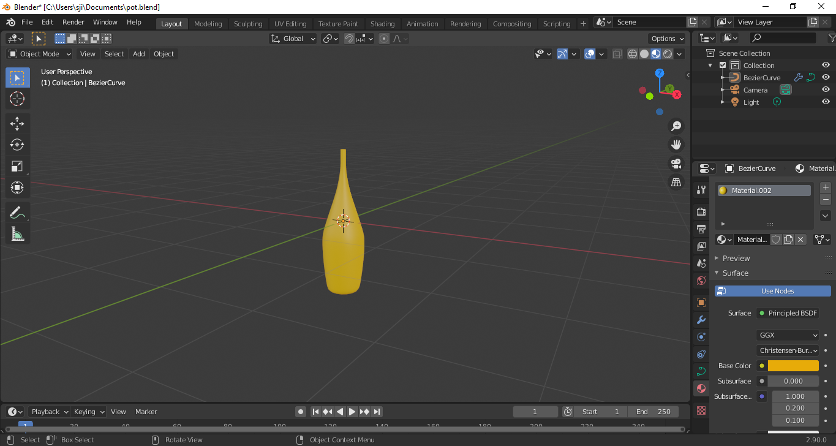
Task: Select the Modifier Properties wrench icon
Action: coord(701,319)
